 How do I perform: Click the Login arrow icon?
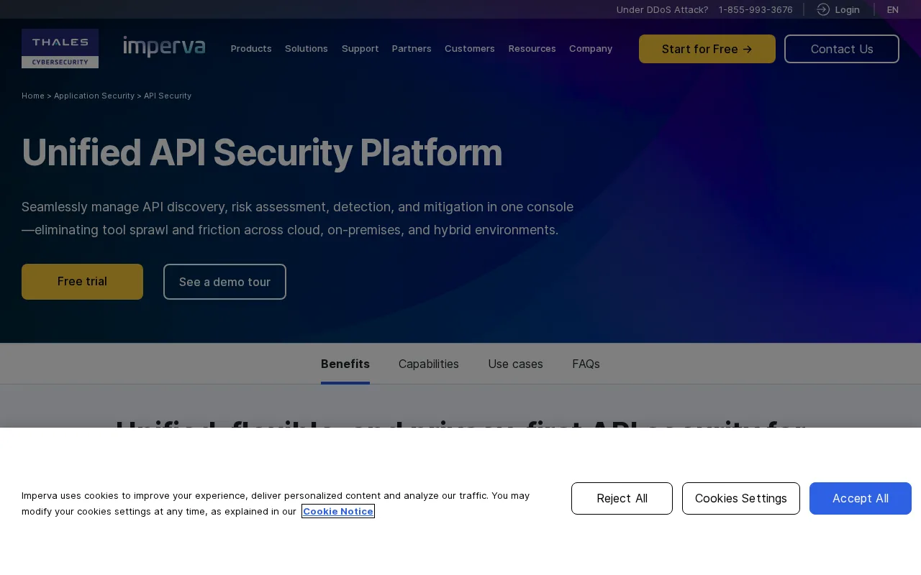coord(823,9)
